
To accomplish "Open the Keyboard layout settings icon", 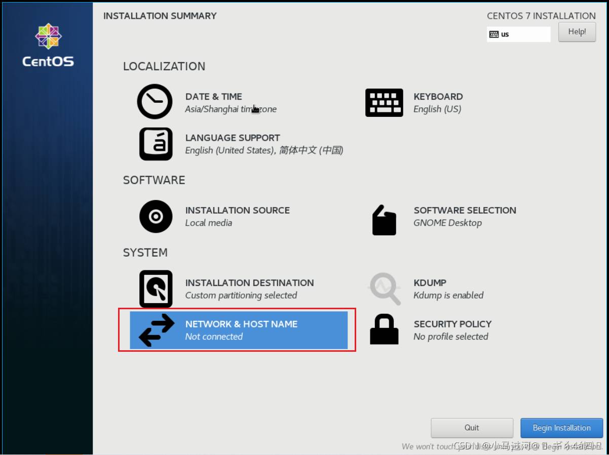I will (x=384, y=103).
